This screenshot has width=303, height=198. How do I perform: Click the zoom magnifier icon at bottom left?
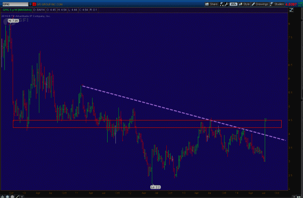click(x=8, y=197)
